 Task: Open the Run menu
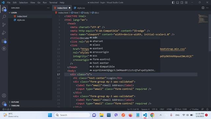pos(45,3)
